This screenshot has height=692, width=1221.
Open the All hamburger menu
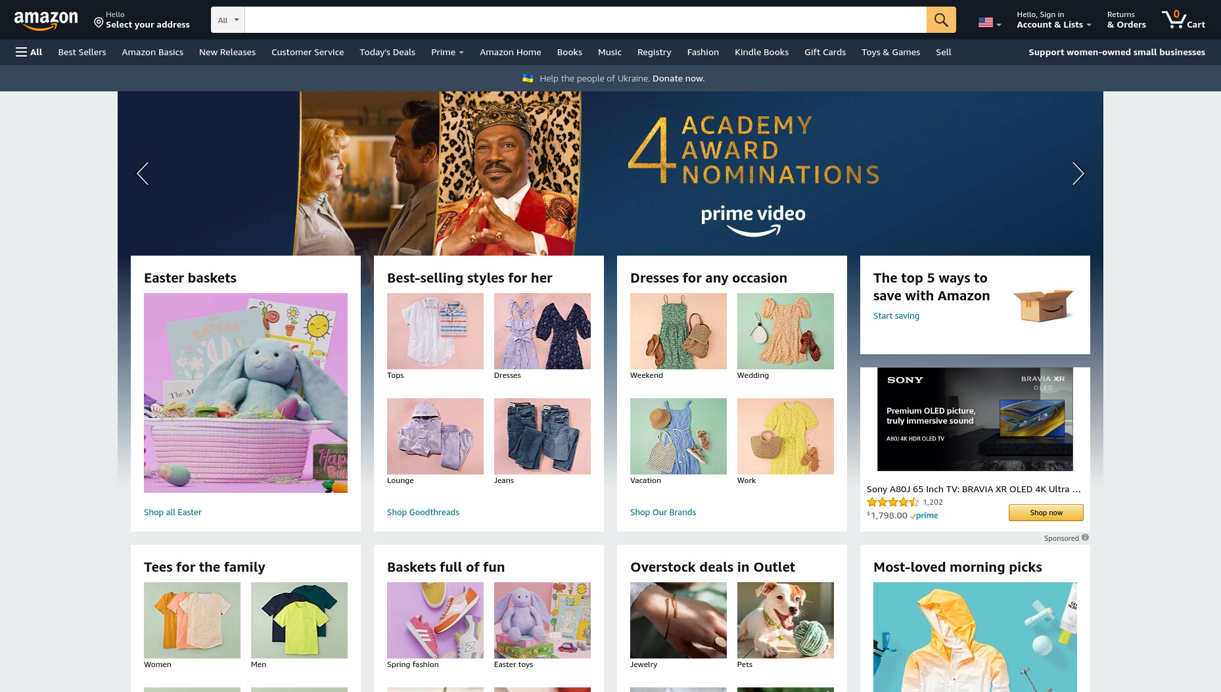pyautogui.click(x=29, y=52)
